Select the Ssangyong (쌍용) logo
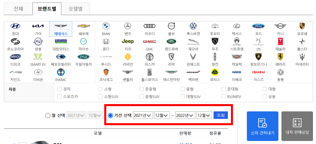316x144 pixels. pos(38,41)
